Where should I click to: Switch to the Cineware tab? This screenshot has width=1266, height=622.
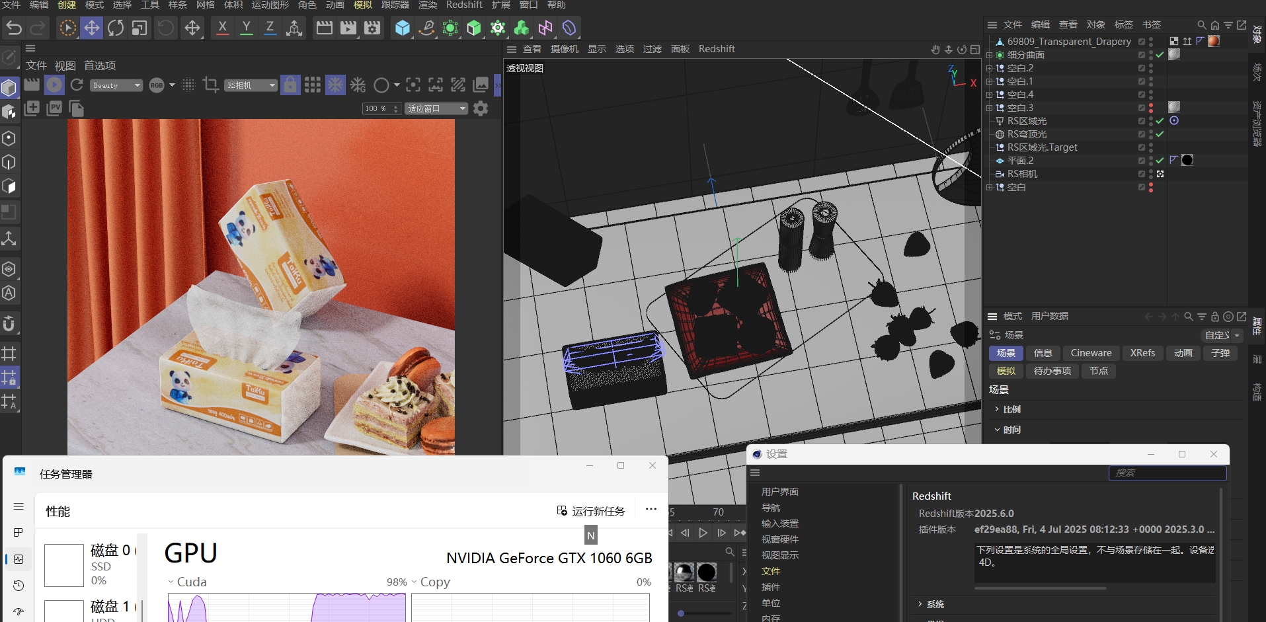tap(1091, 353)
